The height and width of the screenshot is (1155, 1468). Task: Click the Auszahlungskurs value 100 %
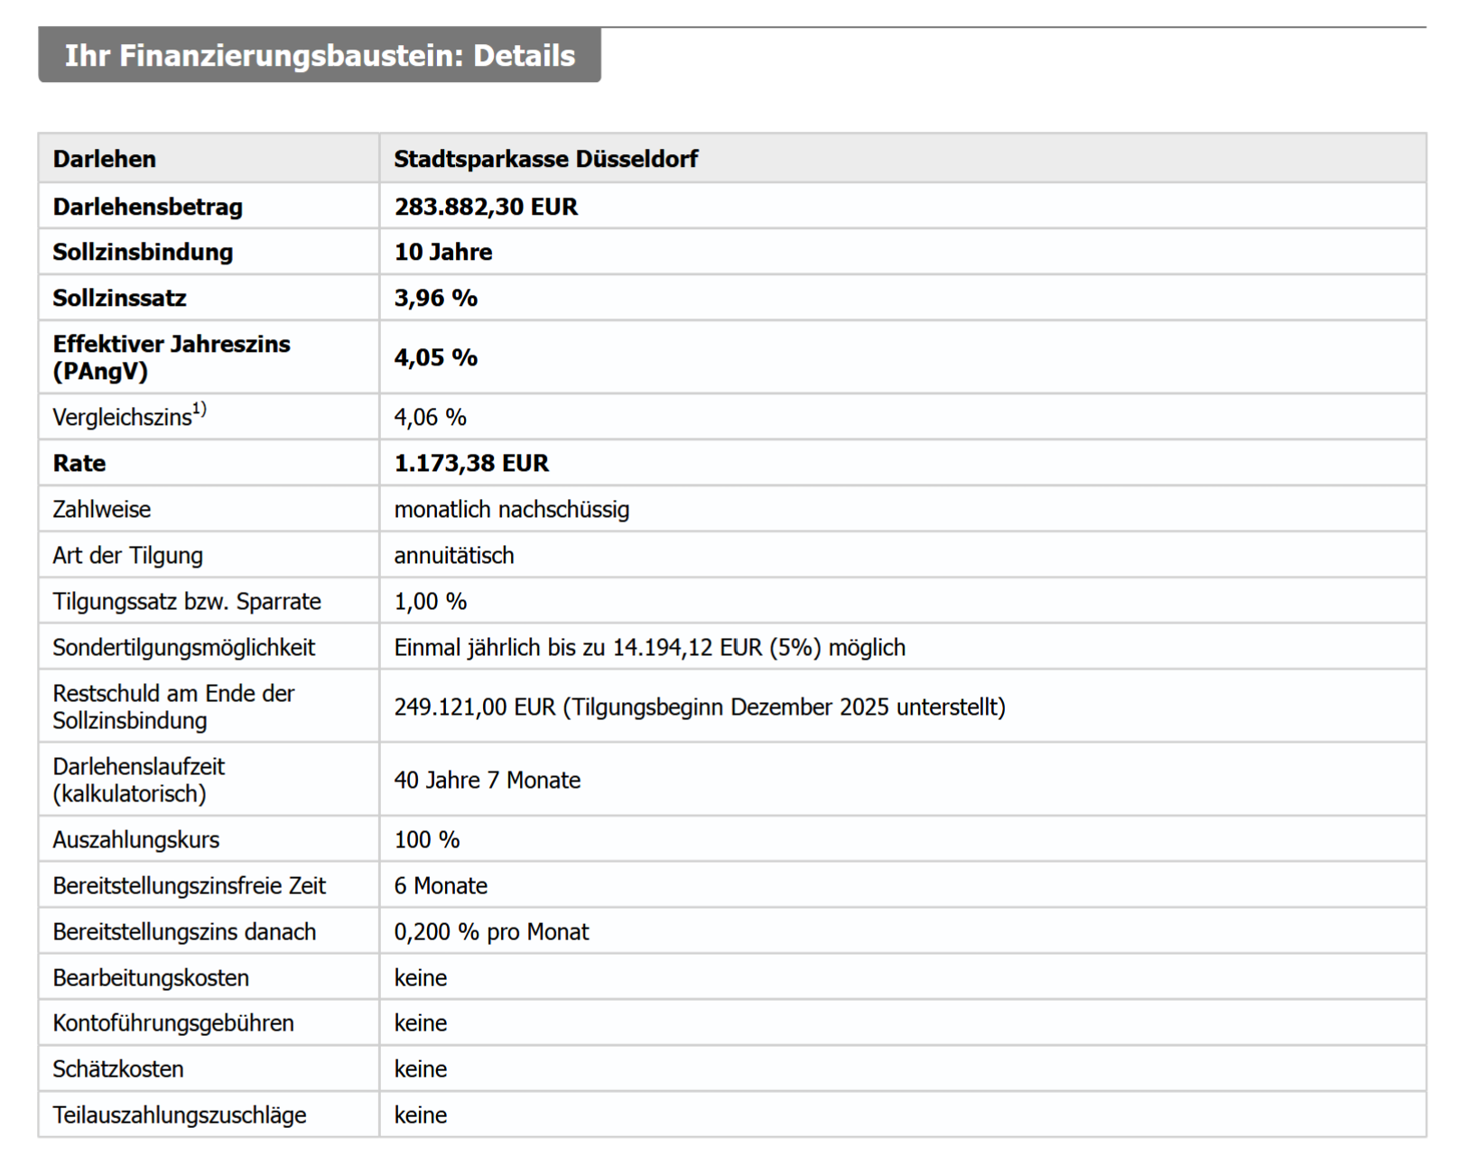426,840
